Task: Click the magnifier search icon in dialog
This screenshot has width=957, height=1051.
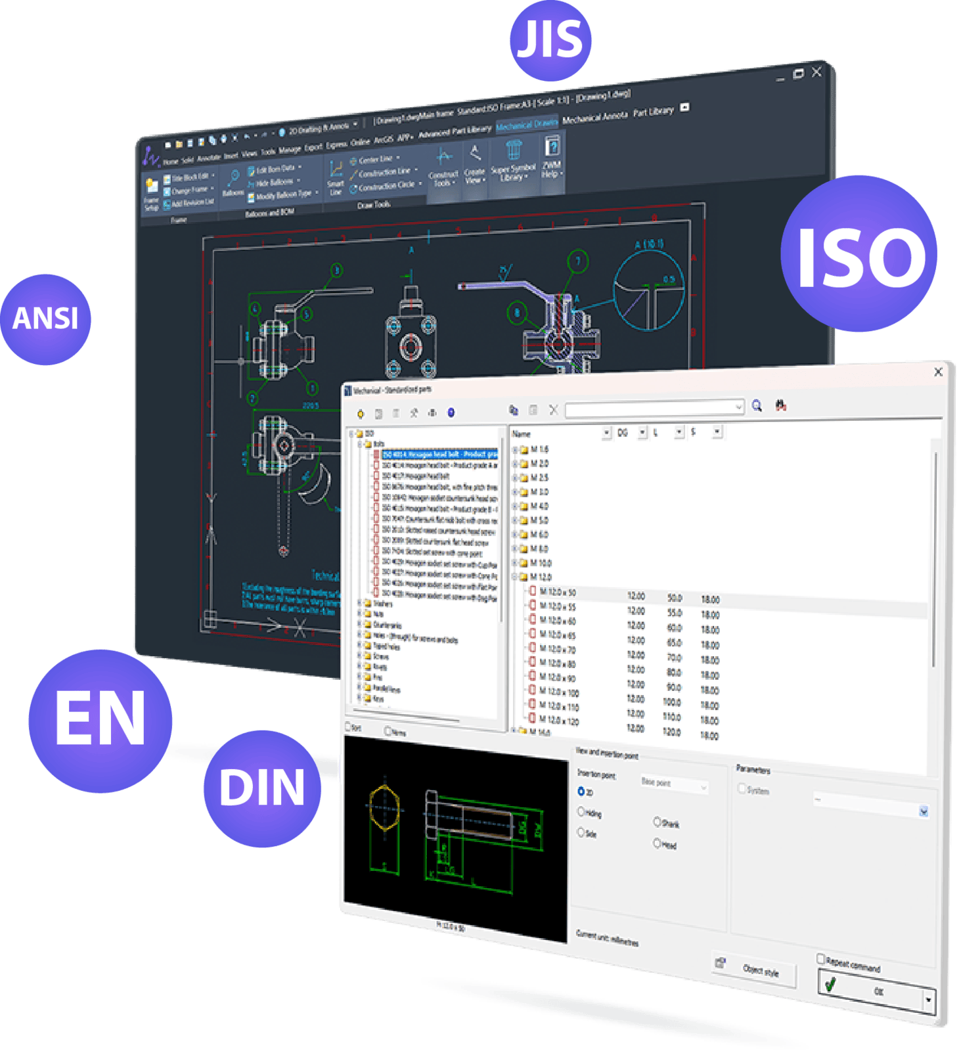Action: pyautogui.click(x=757, y=406)
